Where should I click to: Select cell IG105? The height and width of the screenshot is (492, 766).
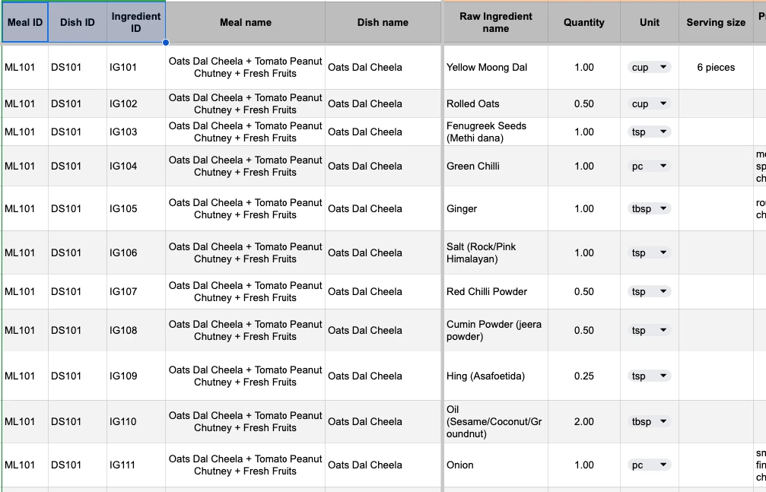136,208
